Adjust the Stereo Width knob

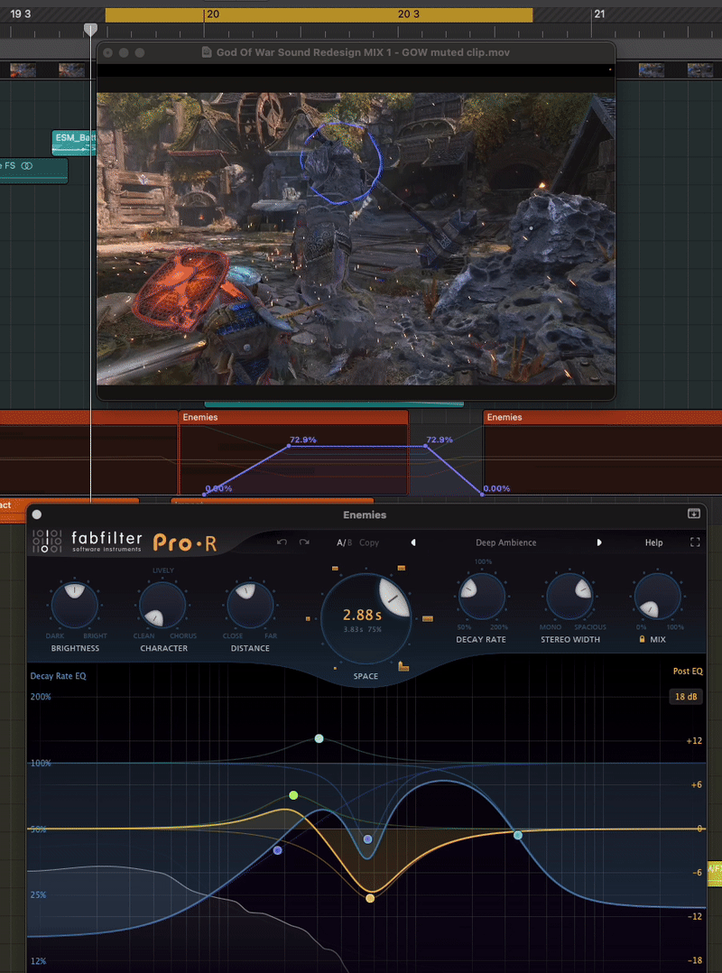pyautogui.click(x=569, y=596)
